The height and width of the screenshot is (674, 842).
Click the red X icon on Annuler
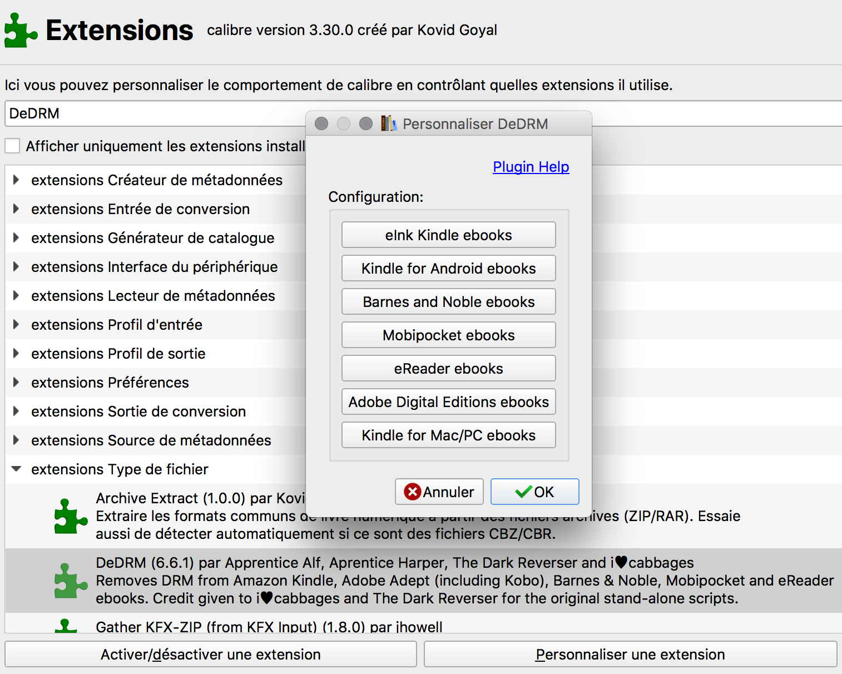(412, 492)
